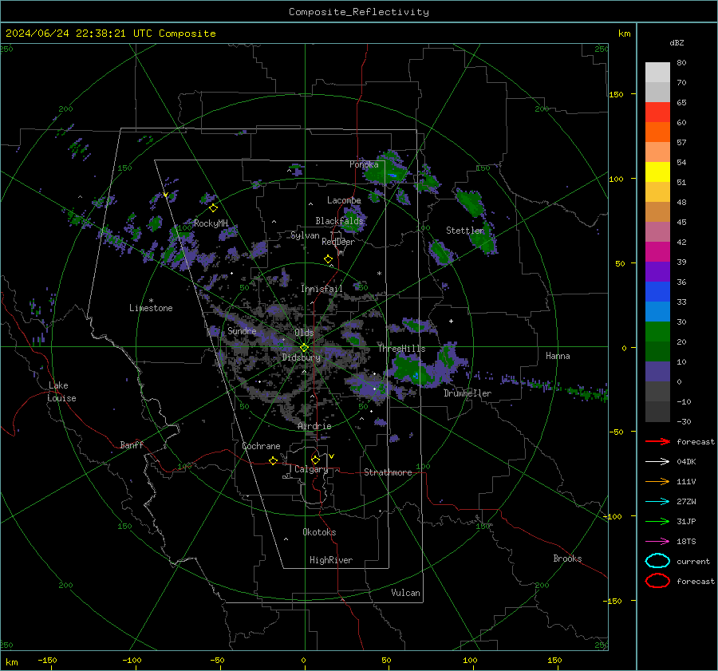718x671 pixels.
Task: Click the Calgary city label
Action: click(311, 469)
